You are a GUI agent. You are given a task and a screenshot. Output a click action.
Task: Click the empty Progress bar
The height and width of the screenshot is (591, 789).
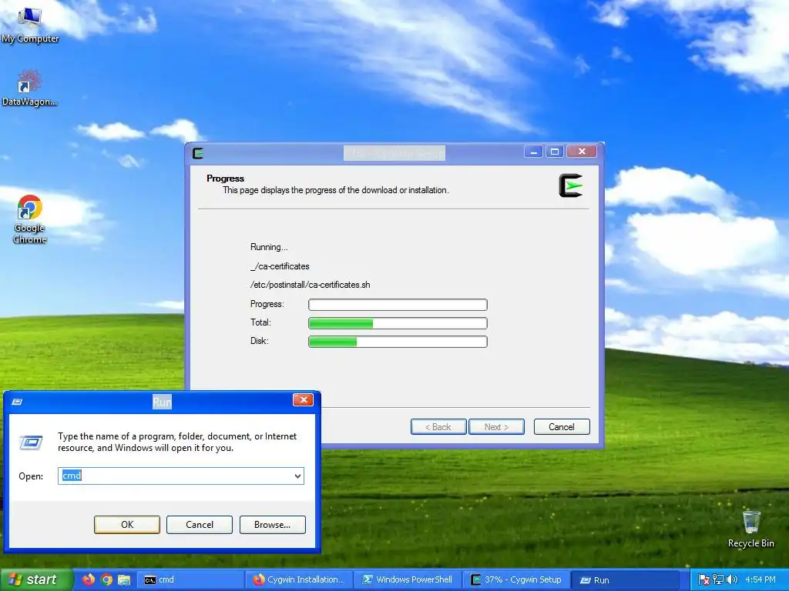(x=398, y=305)
